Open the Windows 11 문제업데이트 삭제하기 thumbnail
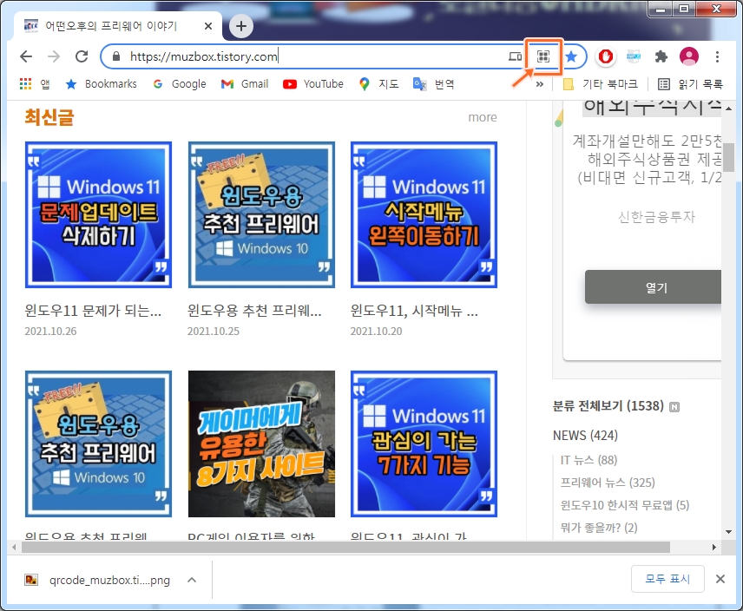Image resolution: width=743 pixels, height=611 pixels. [99, 214]
